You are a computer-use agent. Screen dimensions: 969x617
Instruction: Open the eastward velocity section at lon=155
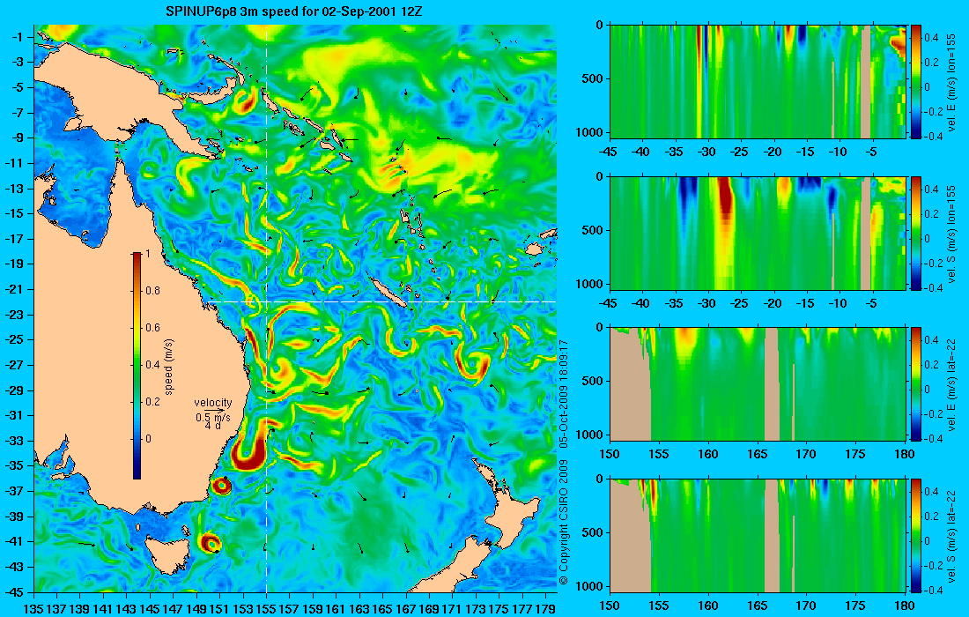(758, 82)
